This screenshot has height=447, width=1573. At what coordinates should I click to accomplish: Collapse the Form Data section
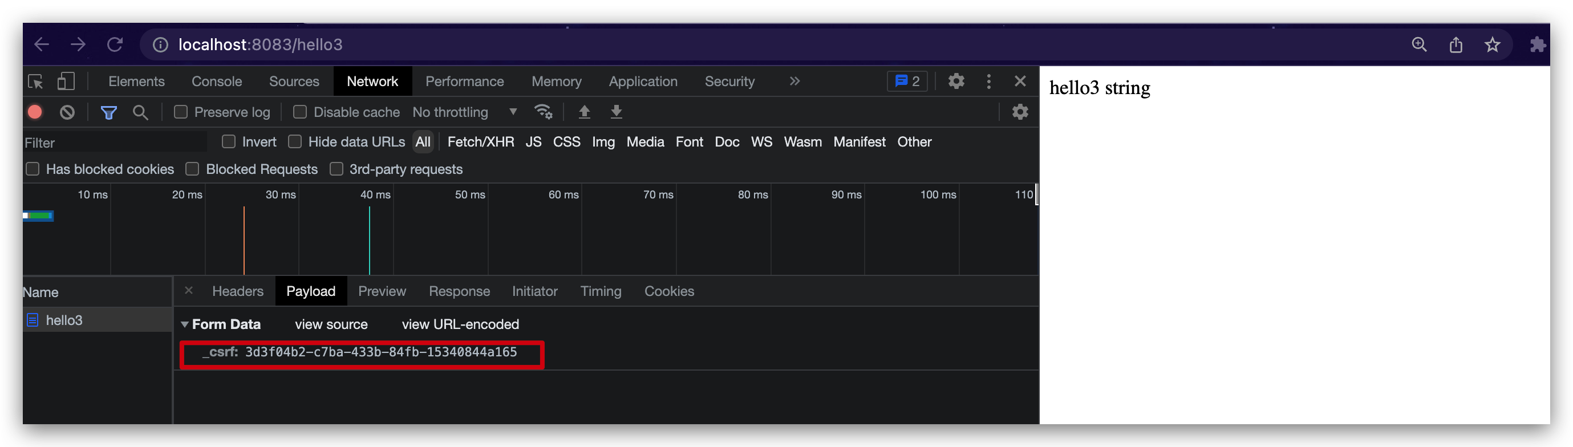[x=184, y=324]
